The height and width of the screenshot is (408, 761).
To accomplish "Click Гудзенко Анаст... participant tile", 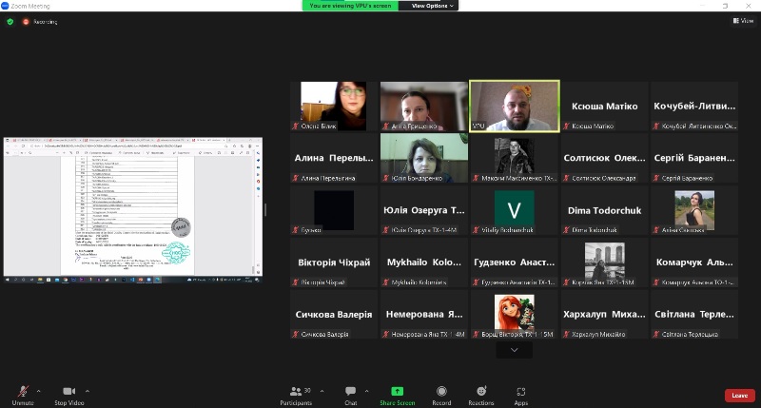I will point(515,262).
